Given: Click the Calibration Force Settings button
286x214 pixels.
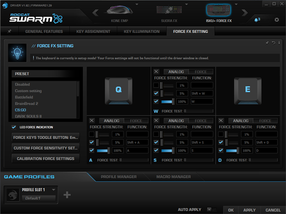Looking at the screenshot, I should [46, 159].
